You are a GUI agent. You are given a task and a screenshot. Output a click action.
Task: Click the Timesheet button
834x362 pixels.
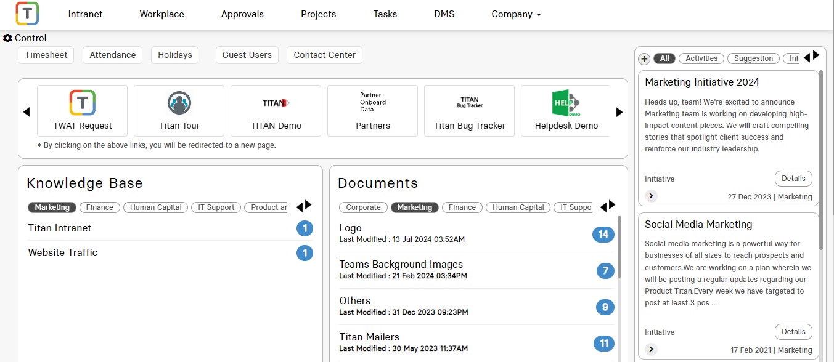[46, 55]
